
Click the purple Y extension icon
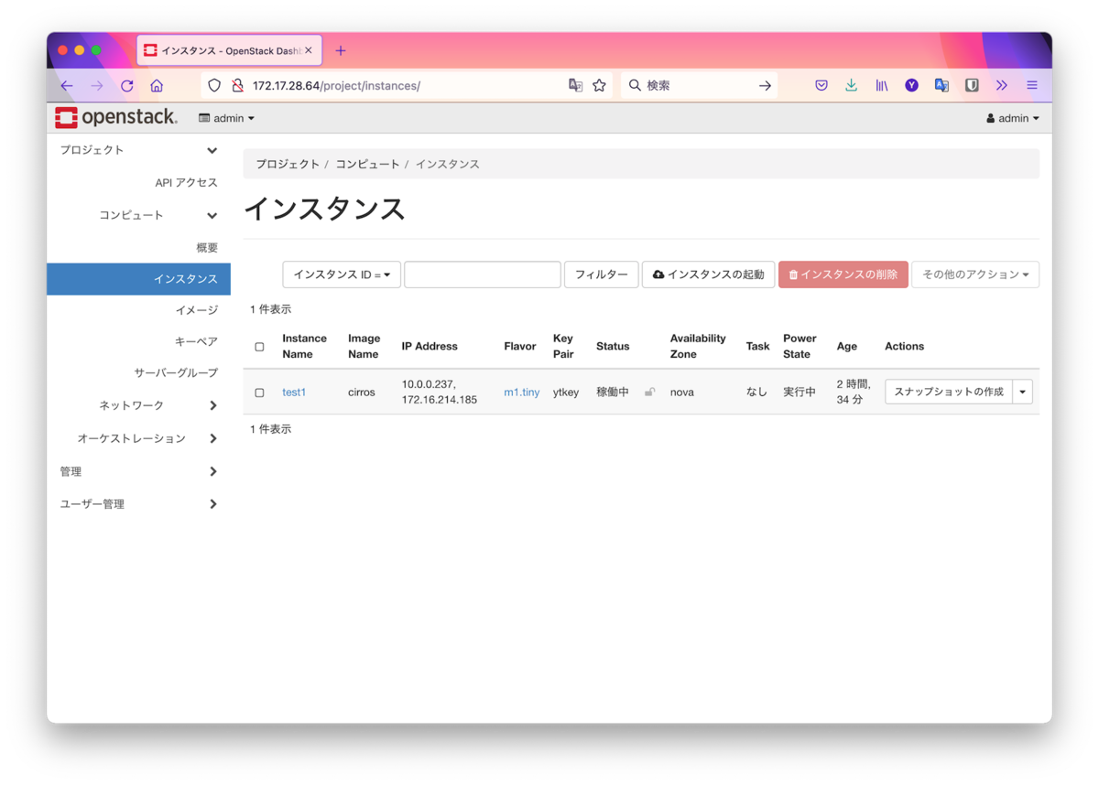[x=911, y=85]
